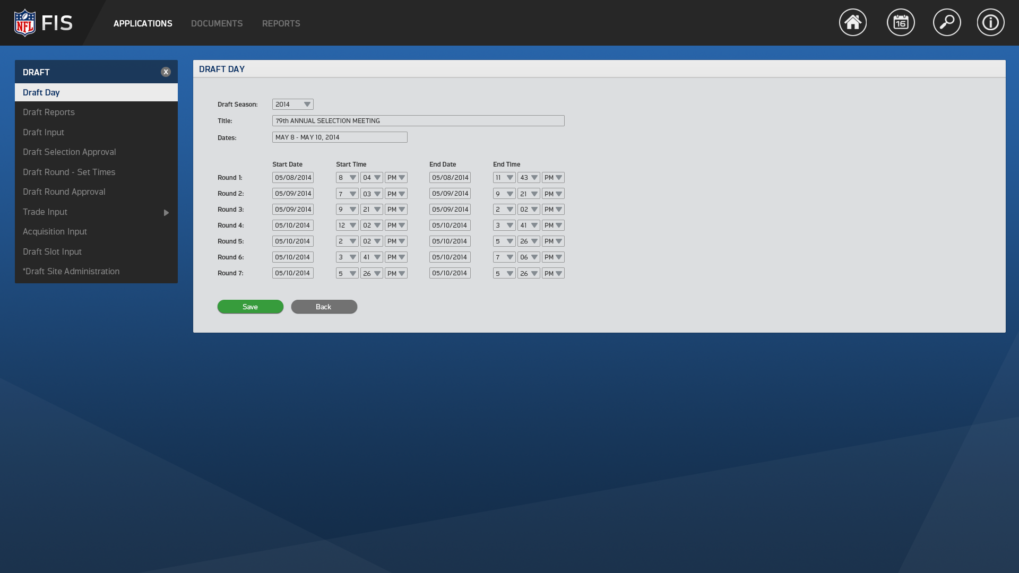Image resolution: width=1019 pixels, height=573 pixels.
Task: Open the Reports menu
Action: tap(281, 23)
